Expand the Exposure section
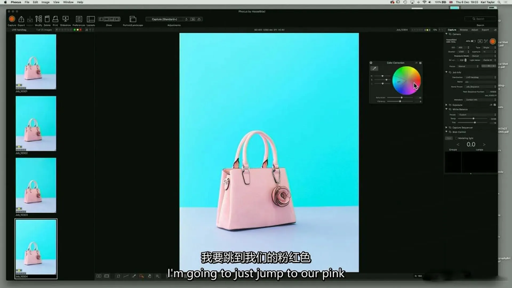This screenshot has width=512, height=288. [446, 105]
